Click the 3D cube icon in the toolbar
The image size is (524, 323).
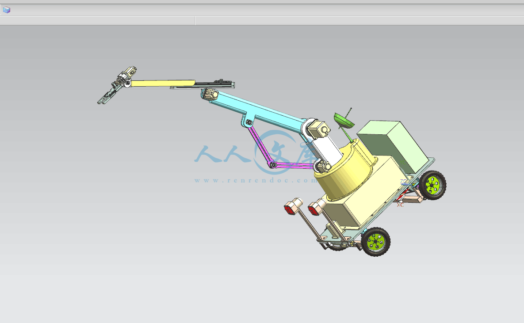pyautogui.click(x=6, y=10)
